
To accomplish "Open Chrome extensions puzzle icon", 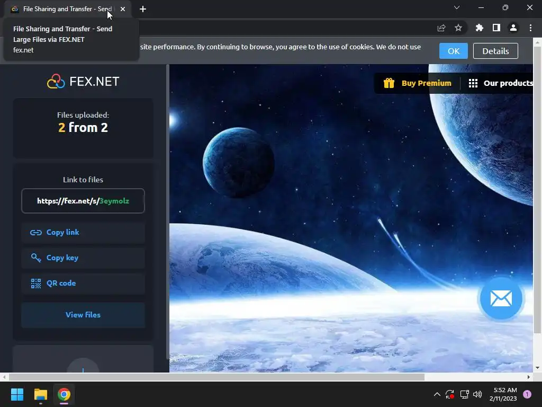I will click(x=480, y=28).
